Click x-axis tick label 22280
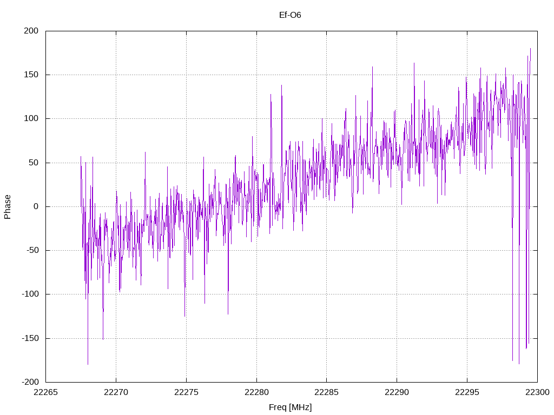The height and width of the screenshot is (415, 554). tap(256, 392)
